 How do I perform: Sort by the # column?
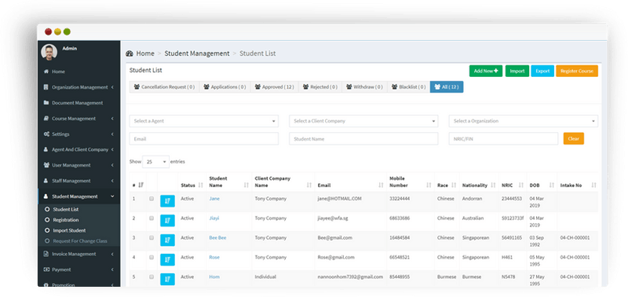tap(141, 185)
